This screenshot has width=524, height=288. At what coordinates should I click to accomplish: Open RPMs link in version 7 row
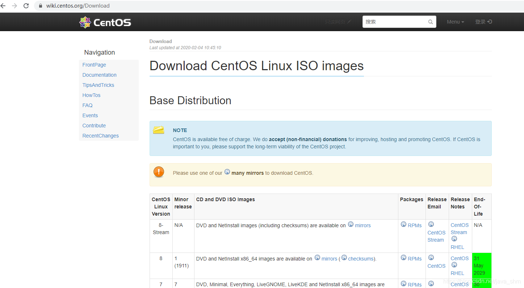(415, 285)
